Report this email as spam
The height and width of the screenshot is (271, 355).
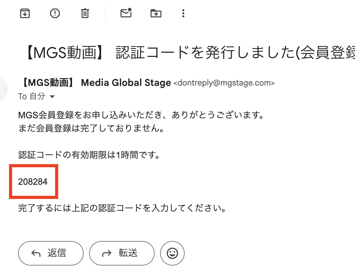55,13
